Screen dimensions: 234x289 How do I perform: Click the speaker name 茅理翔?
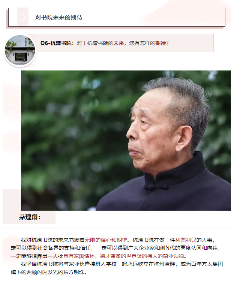click(x=27, y=217)
